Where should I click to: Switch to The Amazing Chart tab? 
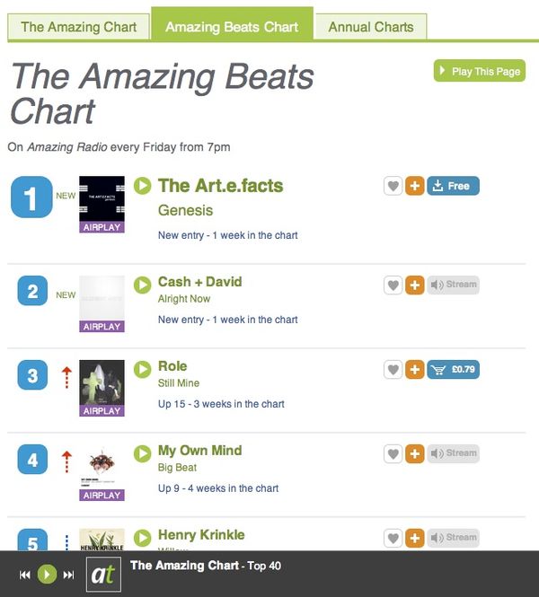click(x=78, y=27)
